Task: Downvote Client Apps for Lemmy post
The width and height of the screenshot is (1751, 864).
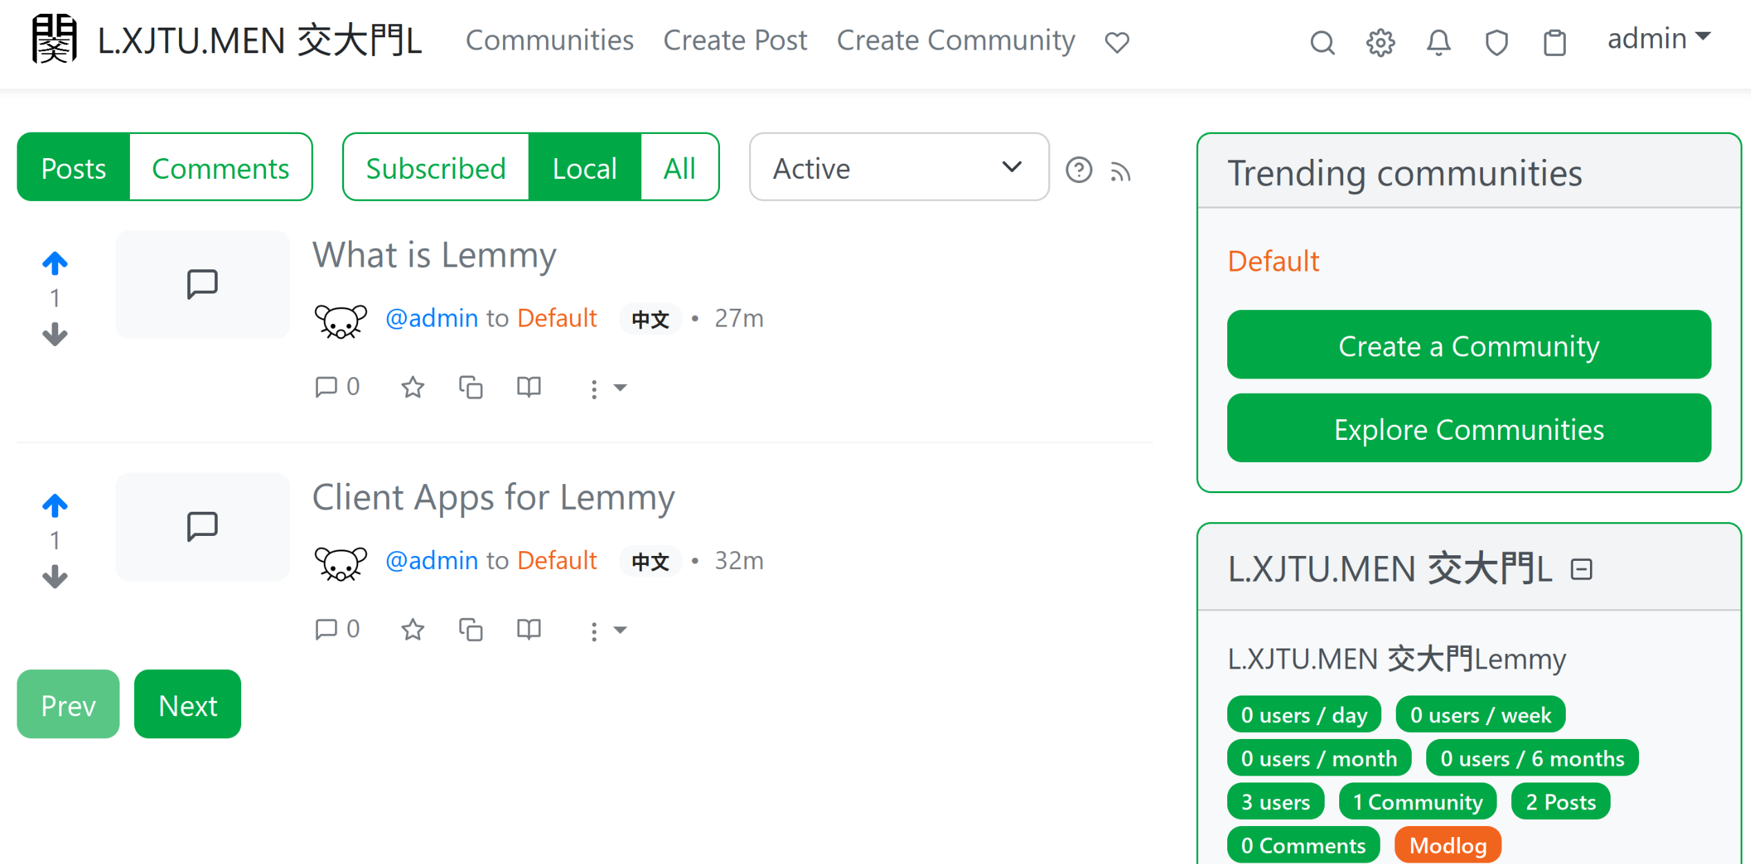Action: coord(55,577)
